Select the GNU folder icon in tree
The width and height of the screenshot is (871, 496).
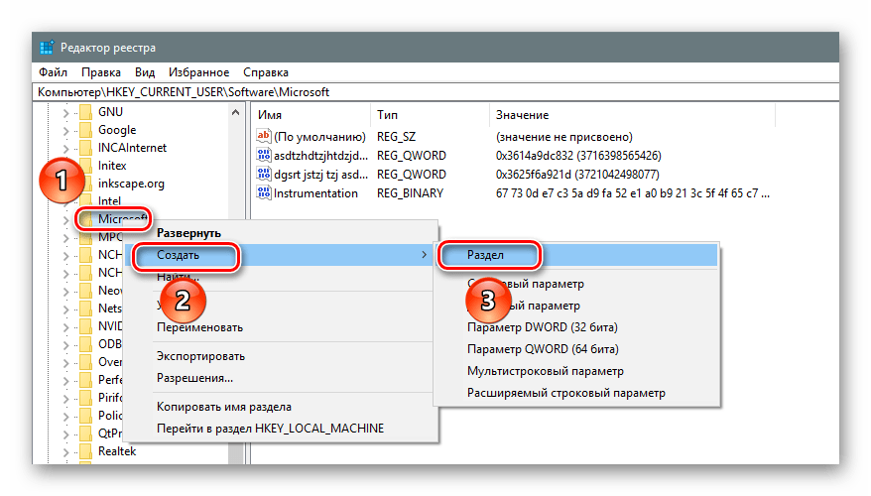pos(85,112)
